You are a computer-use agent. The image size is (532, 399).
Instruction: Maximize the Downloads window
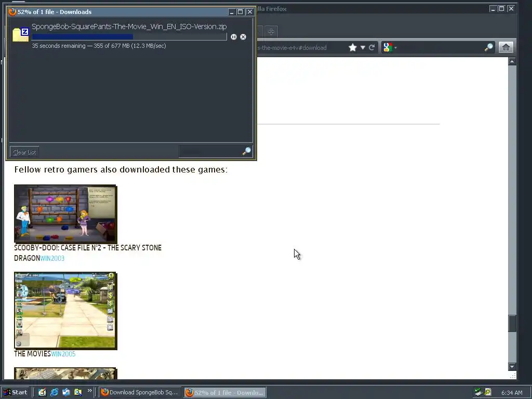coord(240,12)
